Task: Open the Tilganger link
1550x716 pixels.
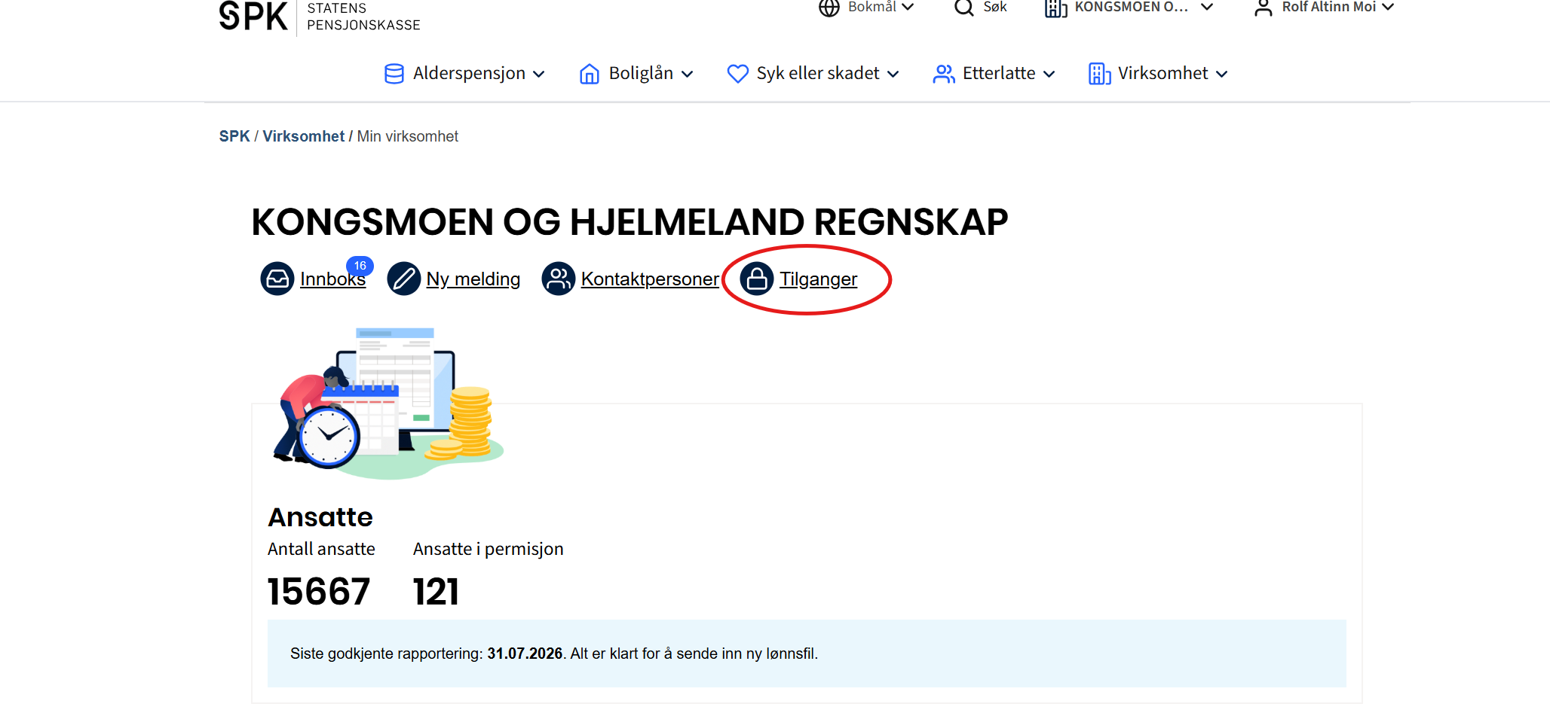Action: coord(818,279)
